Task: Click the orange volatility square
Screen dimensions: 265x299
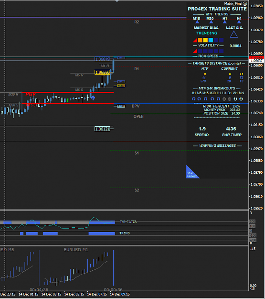Action: (200, 40)
